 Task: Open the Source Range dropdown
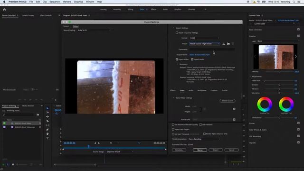[120, 152]
